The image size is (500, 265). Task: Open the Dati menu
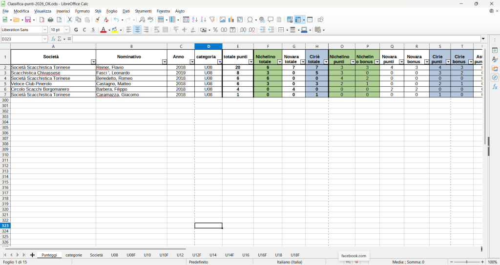(x=126, y=11)
